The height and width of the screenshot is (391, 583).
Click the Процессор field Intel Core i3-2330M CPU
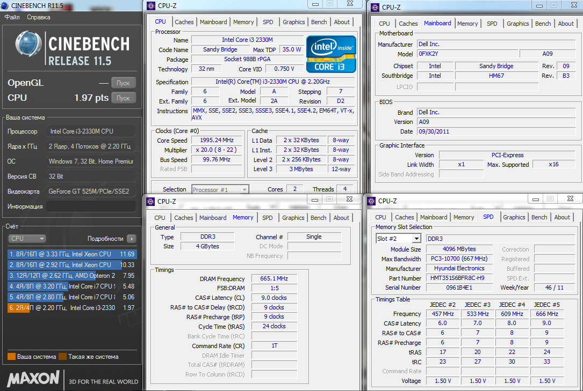click(x=91, y=131)
